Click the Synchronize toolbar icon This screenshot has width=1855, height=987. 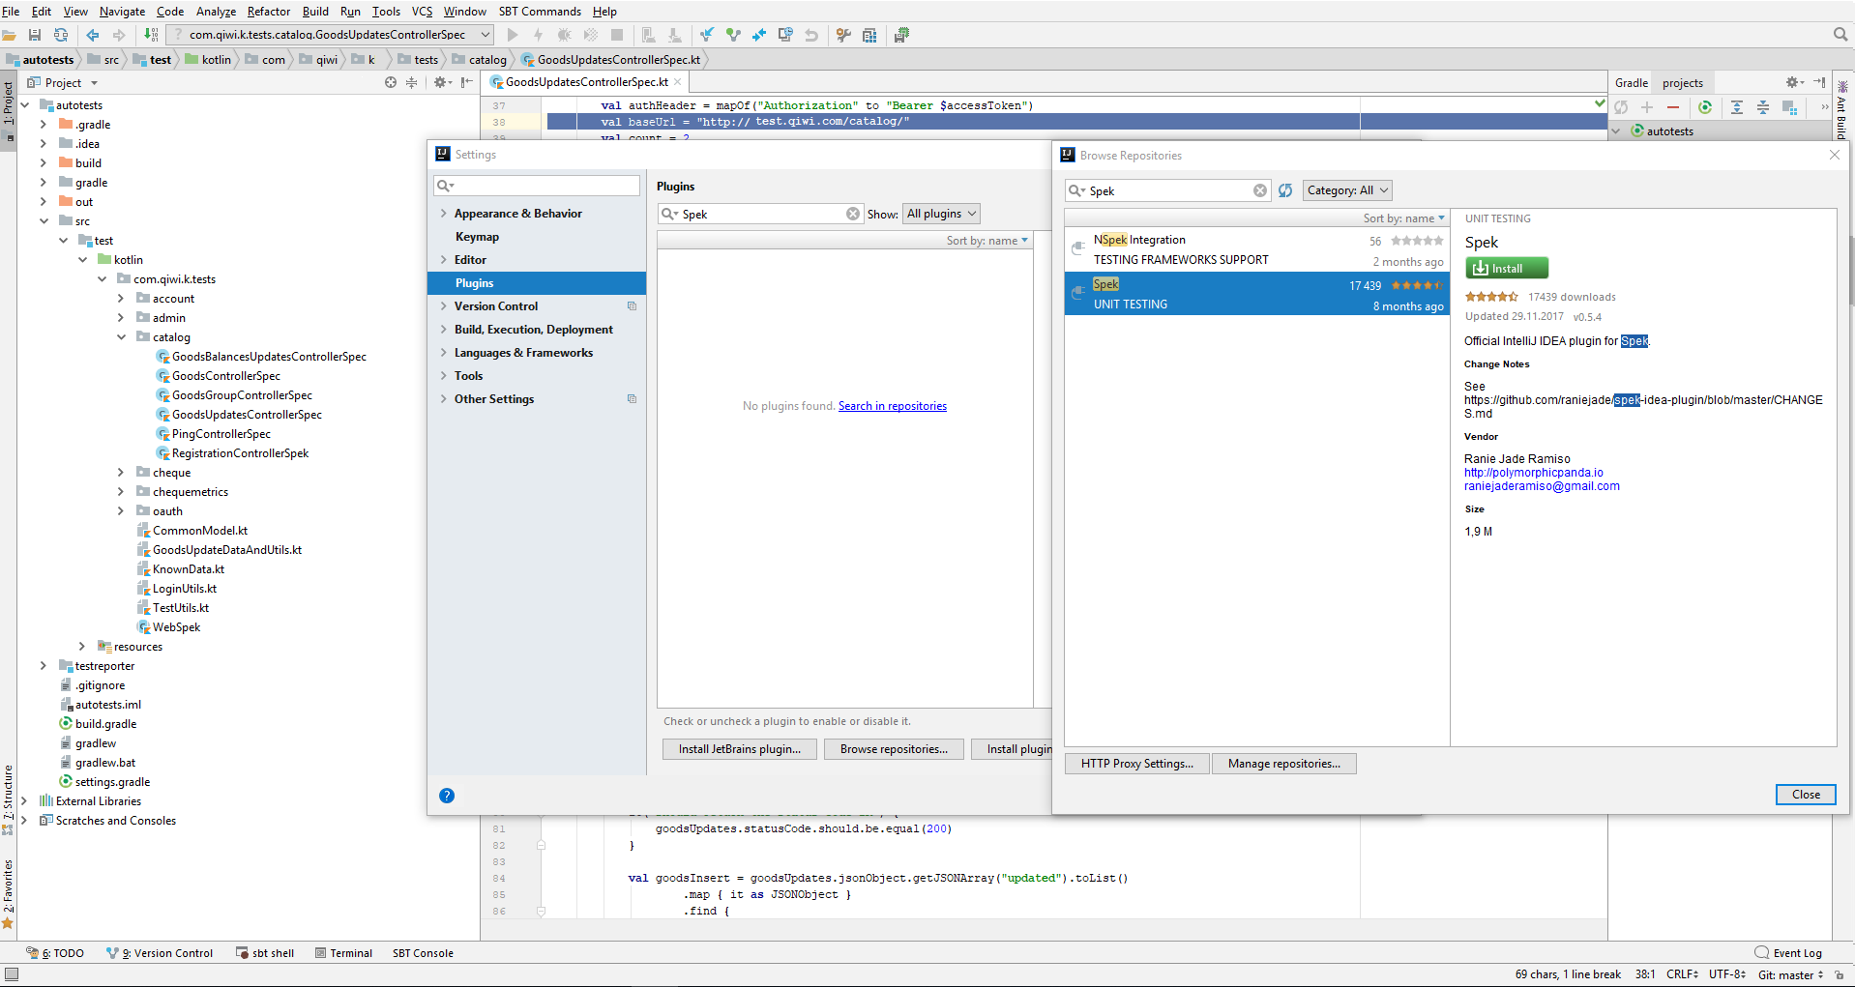(61, 35)
